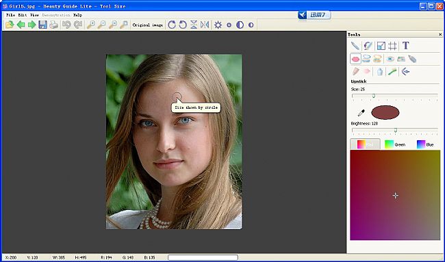445x262 pixels.
Task: Pick the eye color tool
Action: pyautogui.click(x=390, y=59)
